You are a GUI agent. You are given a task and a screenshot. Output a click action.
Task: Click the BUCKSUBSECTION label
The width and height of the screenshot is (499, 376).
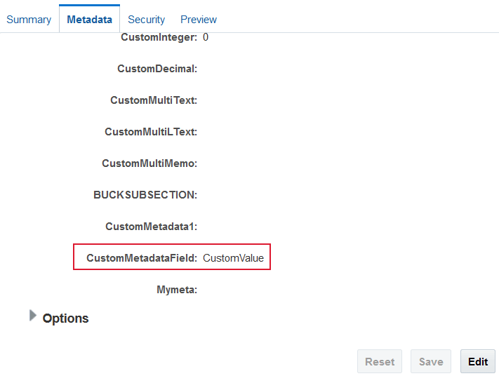(x=145, y=195)
